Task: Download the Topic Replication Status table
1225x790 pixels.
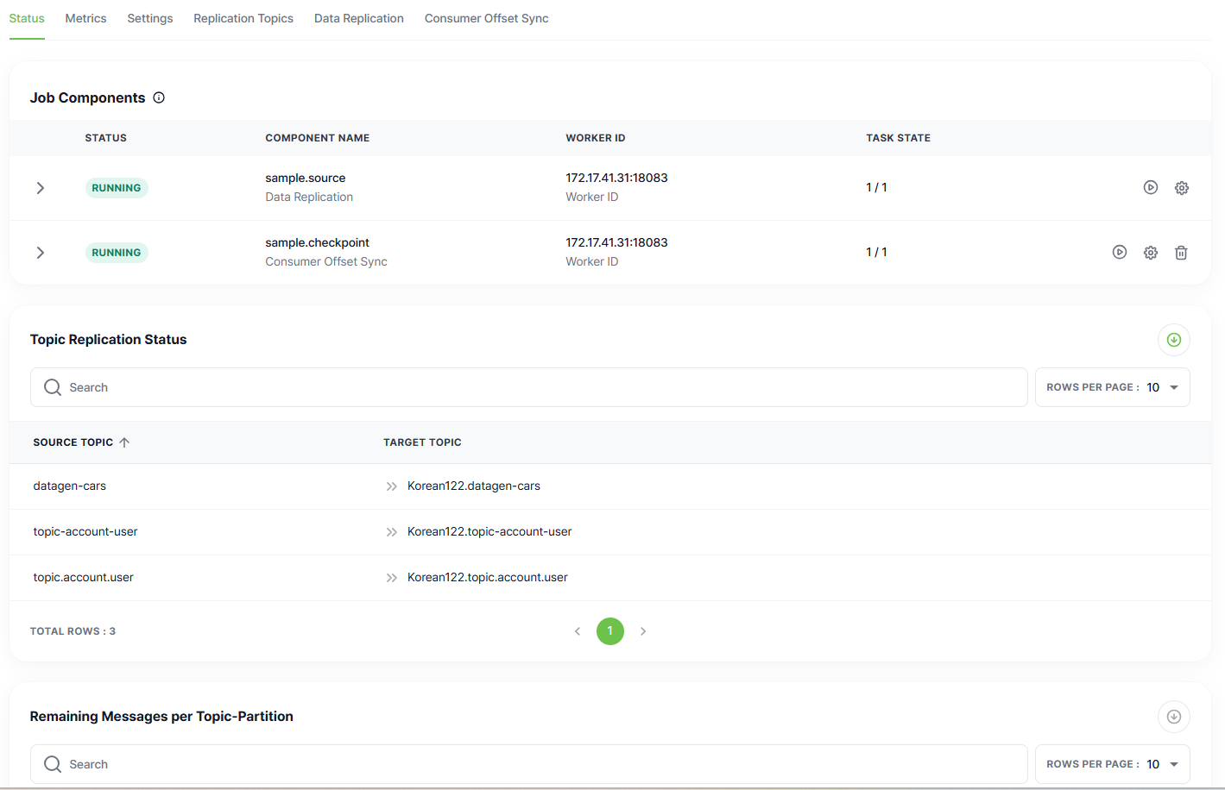Action: [1173, 340]
